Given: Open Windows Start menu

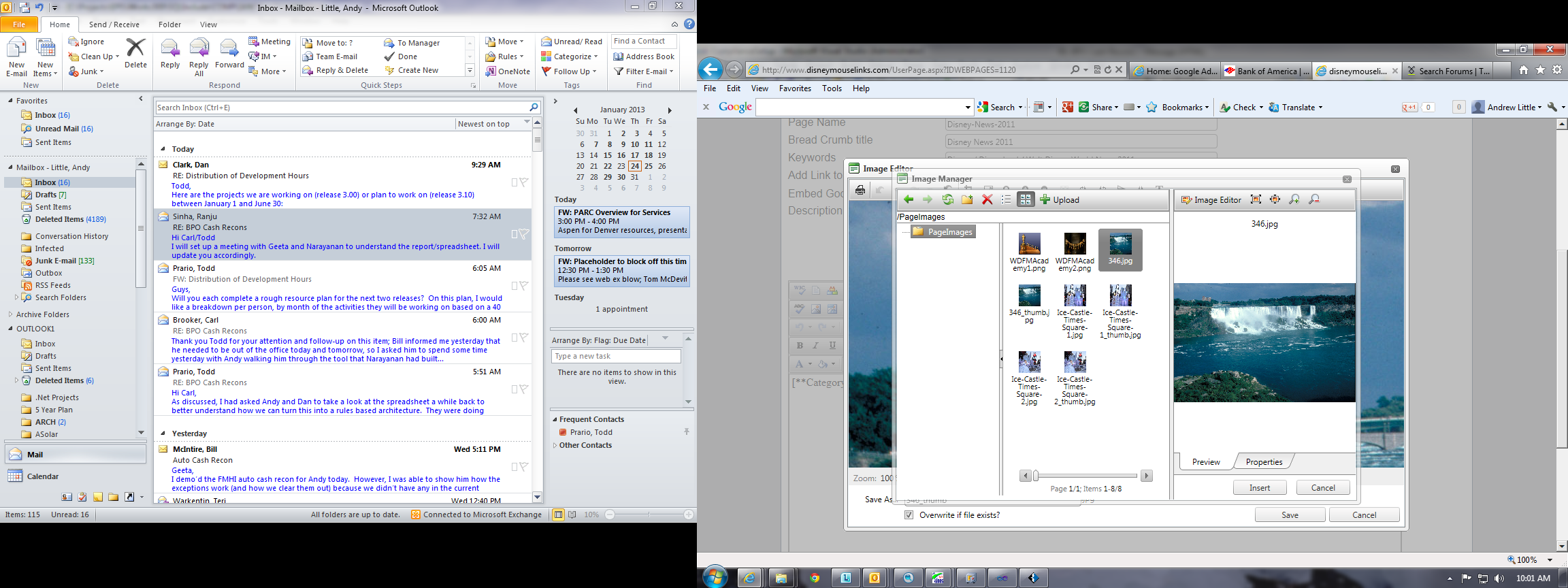Looking at the screenshot, I should click(x=715, y=578).
